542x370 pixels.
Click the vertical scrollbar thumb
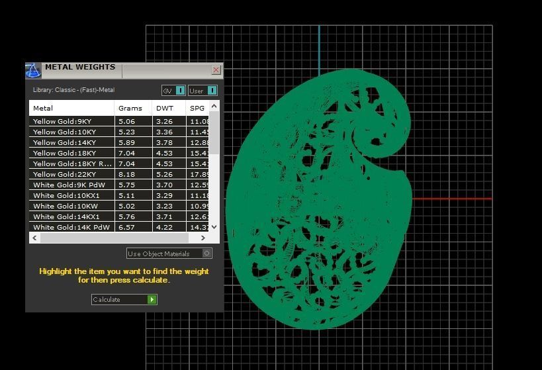point(214,133)
